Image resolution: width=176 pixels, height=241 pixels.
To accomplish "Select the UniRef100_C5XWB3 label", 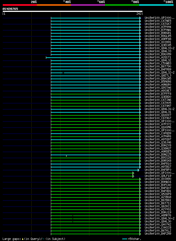I will (x=158, y=63).
